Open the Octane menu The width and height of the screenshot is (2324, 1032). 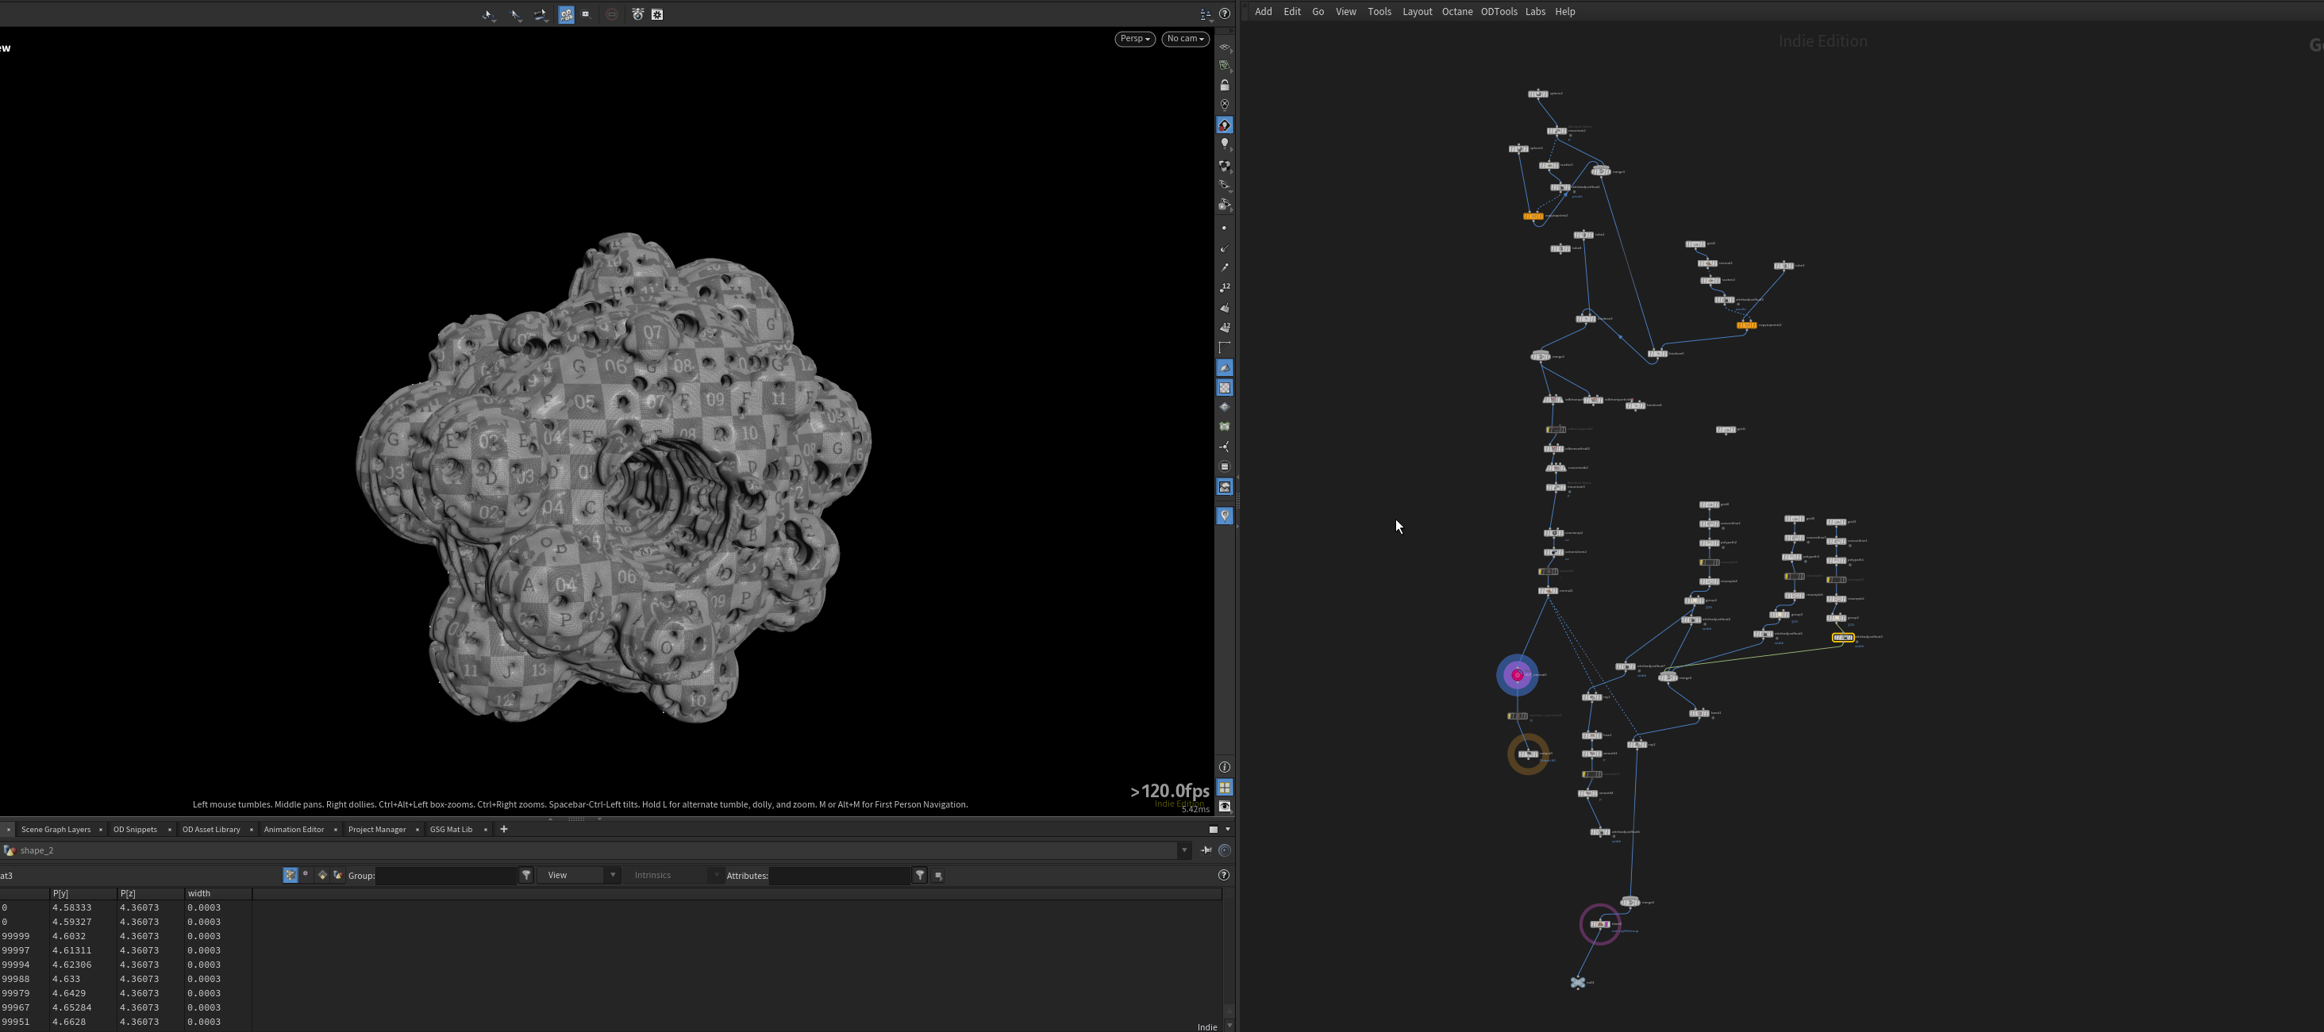[x=1457, y=12]
